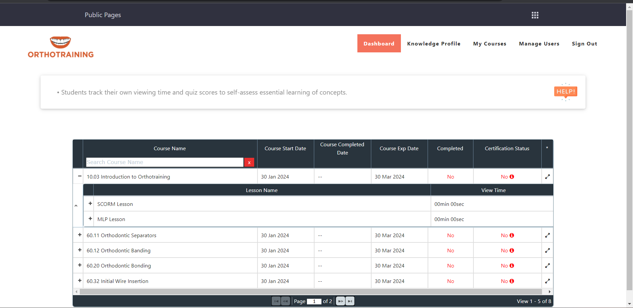The image size is (633, 308).
Task: Click info icon beside Orthodontic Banding certification status
Action: (x=512, y=251)
